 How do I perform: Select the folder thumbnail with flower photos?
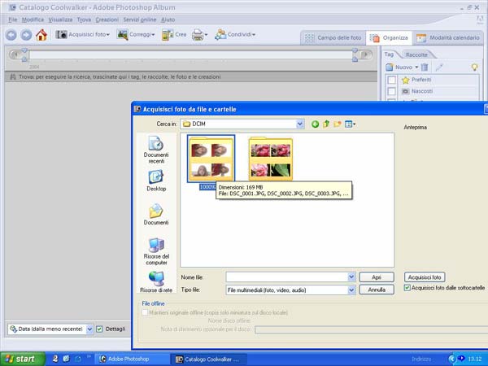[x=271, y=159]
